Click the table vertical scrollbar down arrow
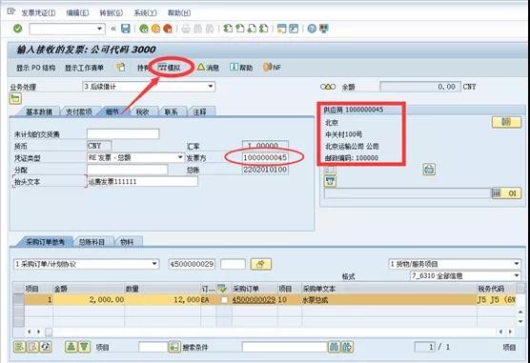This screenshot has width=530, height=363. (520, 321)
